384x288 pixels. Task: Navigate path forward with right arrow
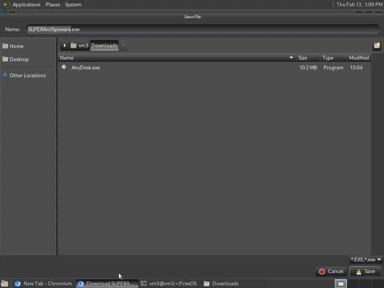[x=123, y=45]
